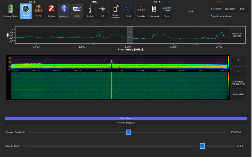Image resolution: width=252 pixels, height=157 pixels.
Task: Click the Focused Bandwidth slider handle
Action: 128,132
